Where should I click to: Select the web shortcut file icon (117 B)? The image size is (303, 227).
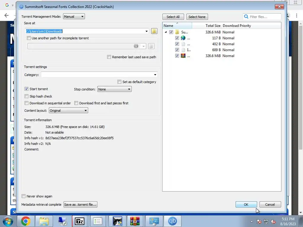pos(183,38)
